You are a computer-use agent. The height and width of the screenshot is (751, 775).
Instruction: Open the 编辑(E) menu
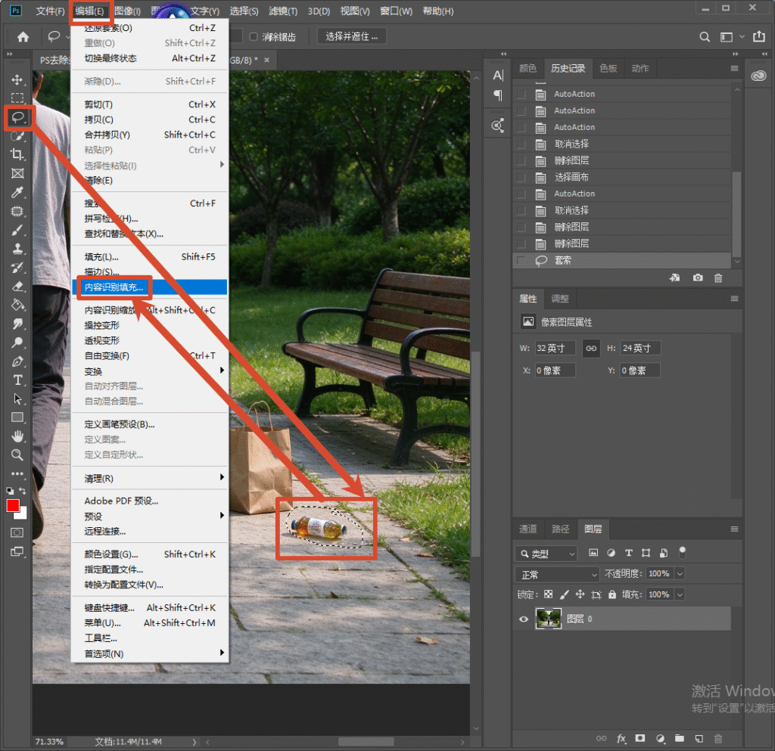click(89, 11)
